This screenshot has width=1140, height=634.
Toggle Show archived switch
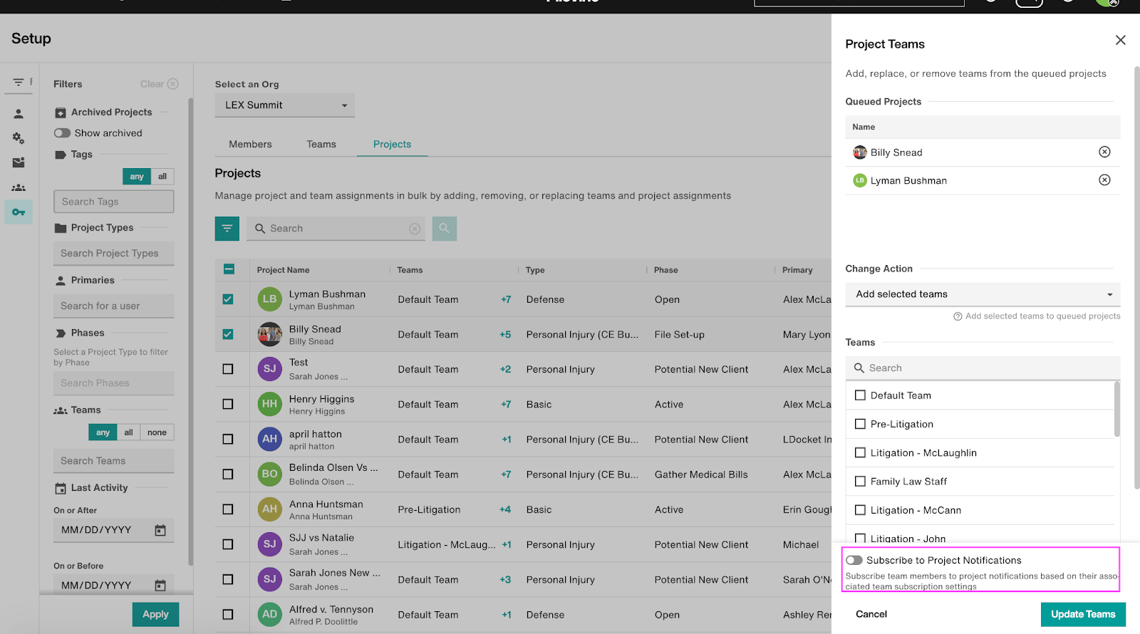(x=62, y=133)
